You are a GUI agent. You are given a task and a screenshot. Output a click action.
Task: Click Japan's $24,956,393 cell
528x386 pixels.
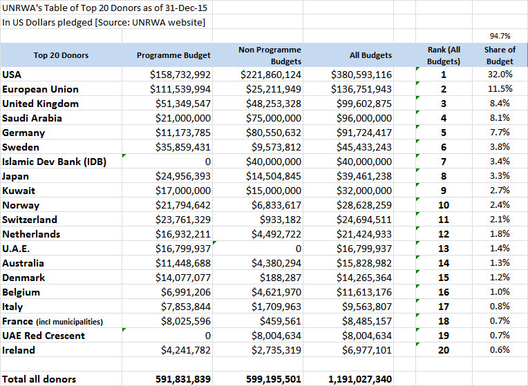click(167, 176)
